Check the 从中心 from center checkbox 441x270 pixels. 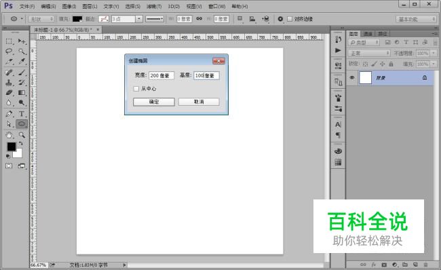[x=136, y=89]
